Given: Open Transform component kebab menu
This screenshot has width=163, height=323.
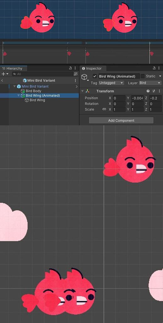Looking at the screenshot, I should click(x=159, y=91).
